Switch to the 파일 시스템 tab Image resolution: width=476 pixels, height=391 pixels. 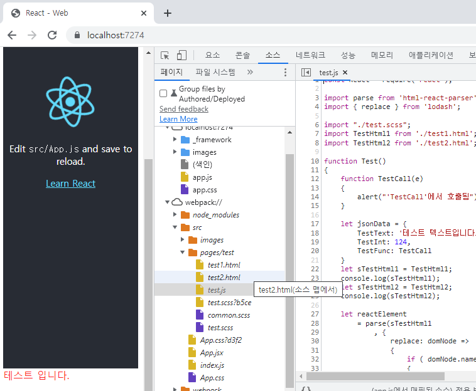click(x=215, y=72)
